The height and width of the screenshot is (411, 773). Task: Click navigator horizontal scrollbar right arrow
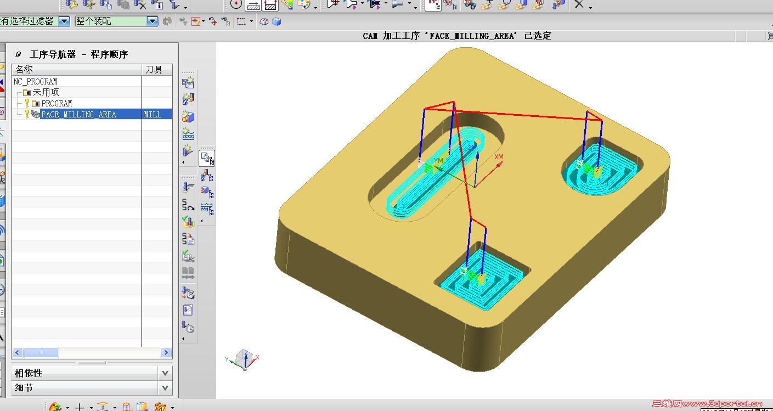pyautogui.click(x=166, y=352)
